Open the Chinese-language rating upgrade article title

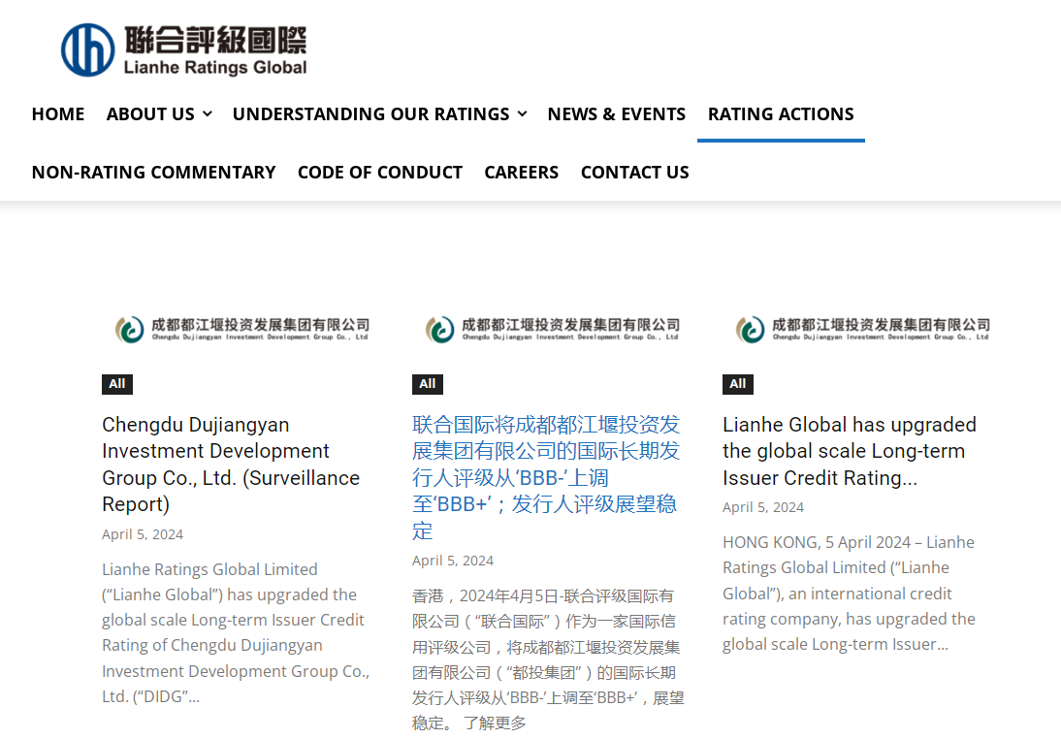pyautogui.click(x=545, y=477)
